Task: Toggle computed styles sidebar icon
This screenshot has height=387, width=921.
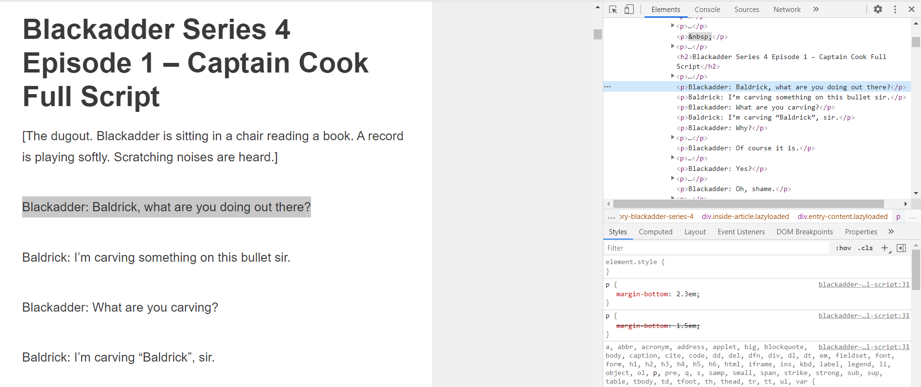Action: pos(901,248)
